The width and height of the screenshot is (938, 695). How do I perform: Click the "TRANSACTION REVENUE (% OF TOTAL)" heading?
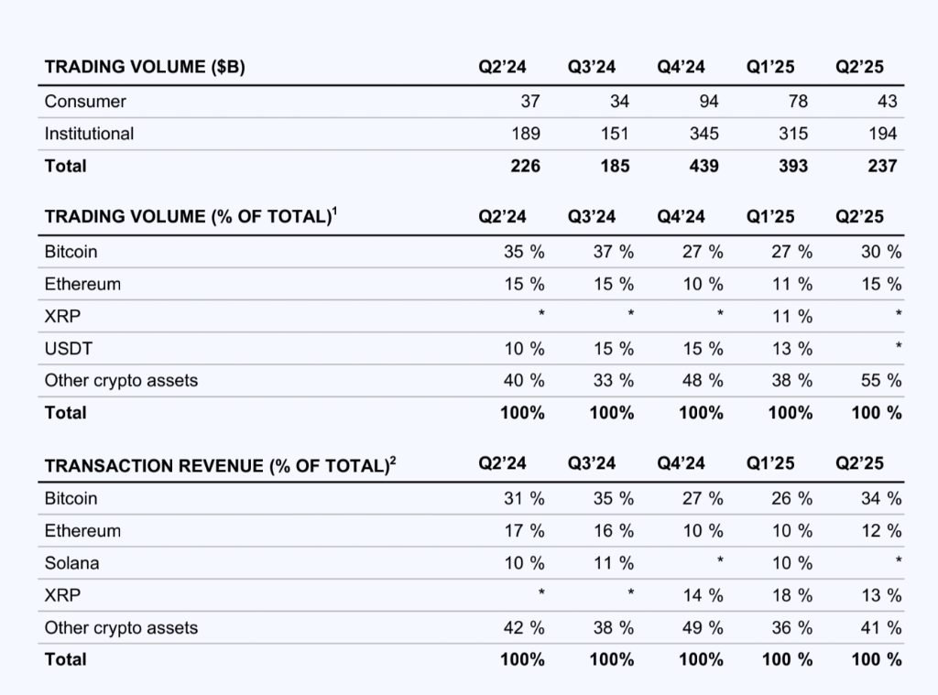pos(215,465)
